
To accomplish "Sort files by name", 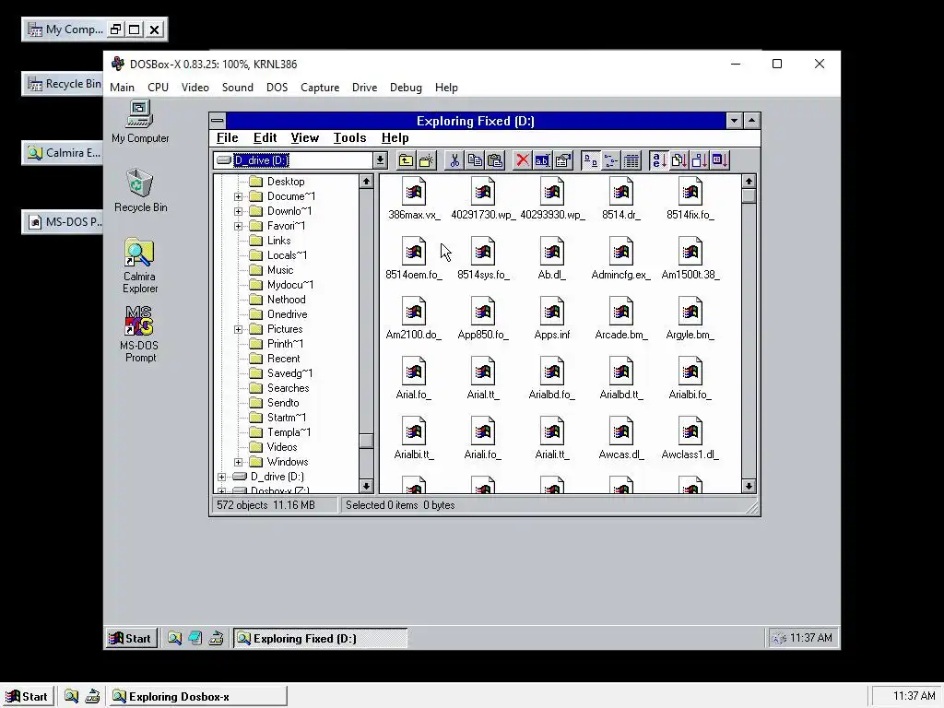I will tap(658, 160).
